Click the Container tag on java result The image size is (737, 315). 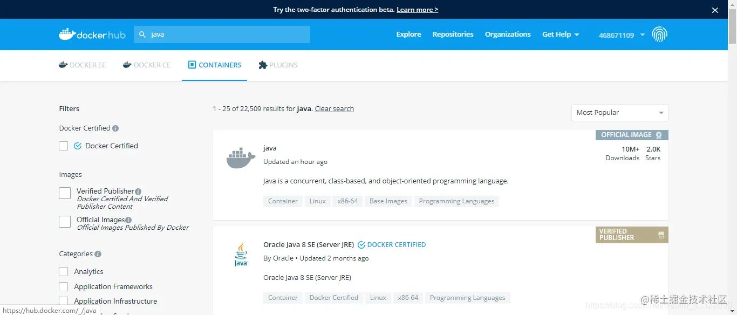283,201
